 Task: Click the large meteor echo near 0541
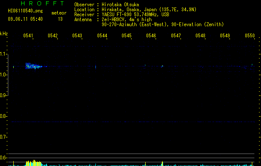pos(34,66)
